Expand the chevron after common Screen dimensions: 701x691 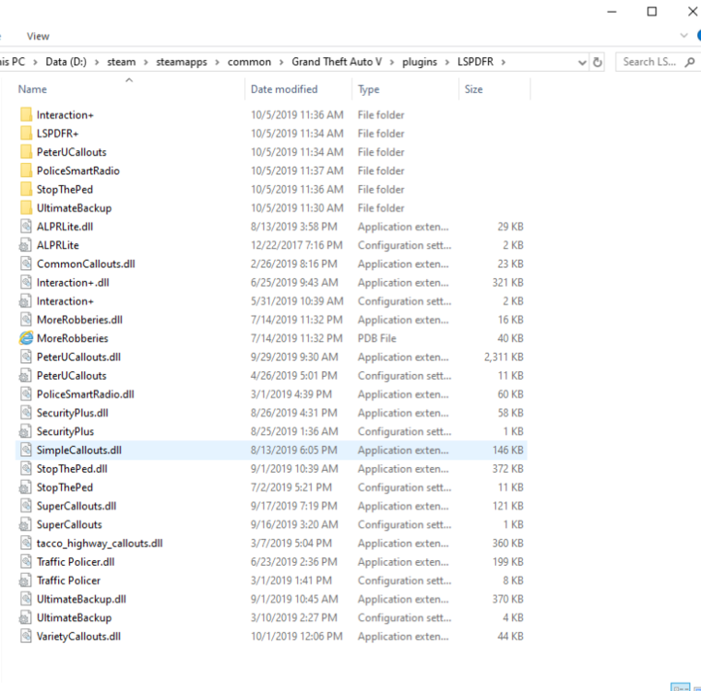coord(281,62)
